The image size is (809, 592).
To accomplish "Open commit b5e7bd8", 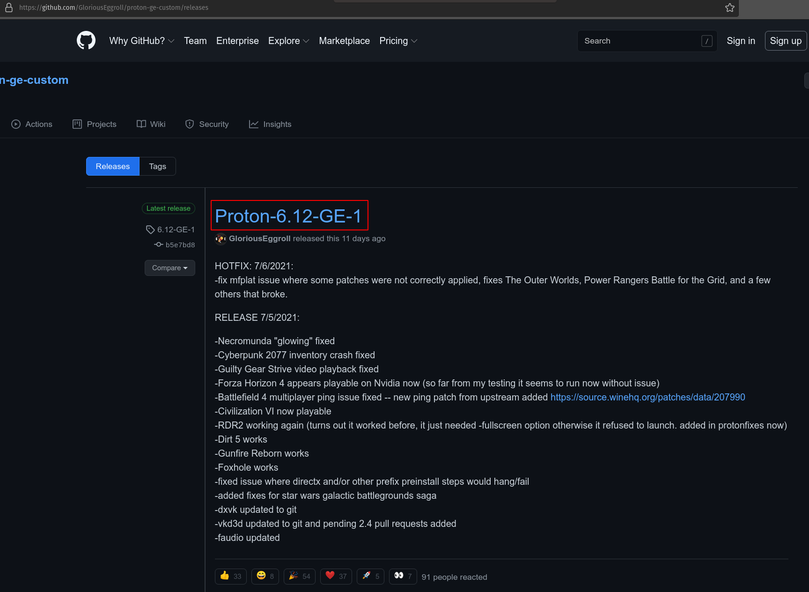I will click(x=175, y=245).
